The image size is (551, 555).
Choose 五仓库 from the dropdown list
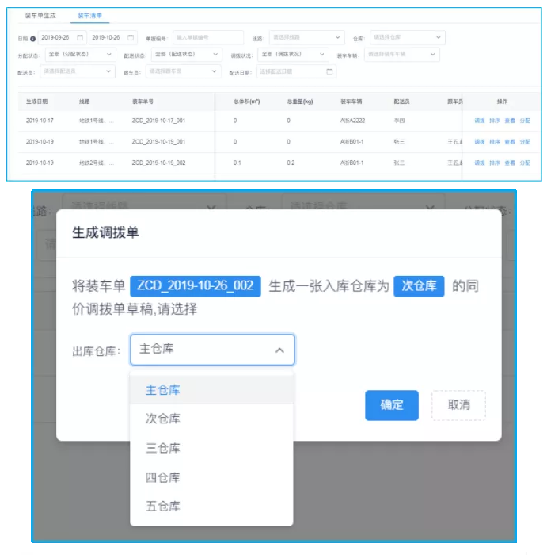point(211,506)
